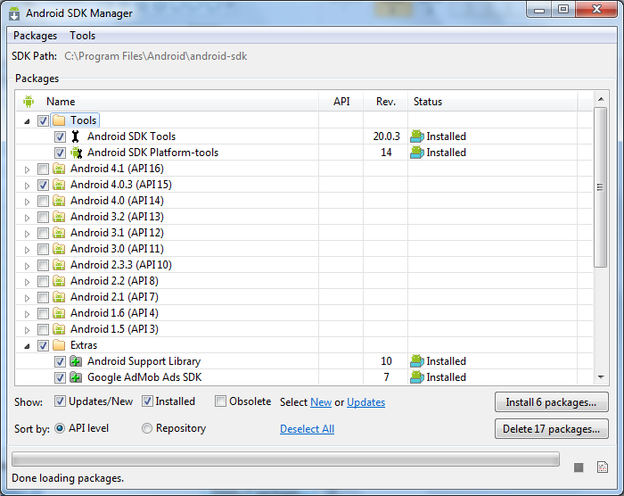Click the Rev. column header
The width and height of the screenshot is (624, 496).
[x=386, y=102]
